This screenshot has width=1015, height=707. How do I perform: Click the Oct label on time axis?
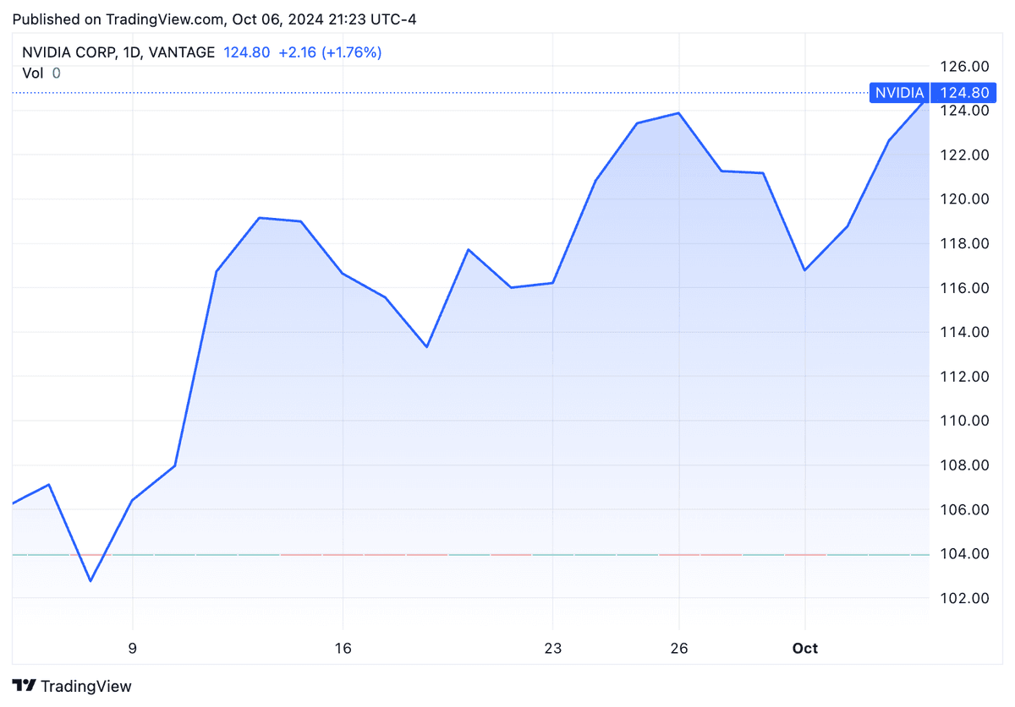pyautogui.click(x=805, y=649)
